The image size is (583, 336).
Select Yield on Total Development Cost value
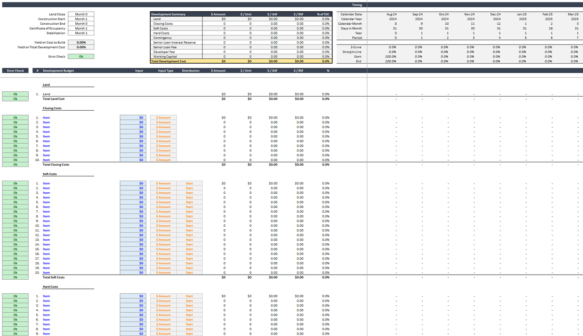pyautogui.click(x=81, y=47)
